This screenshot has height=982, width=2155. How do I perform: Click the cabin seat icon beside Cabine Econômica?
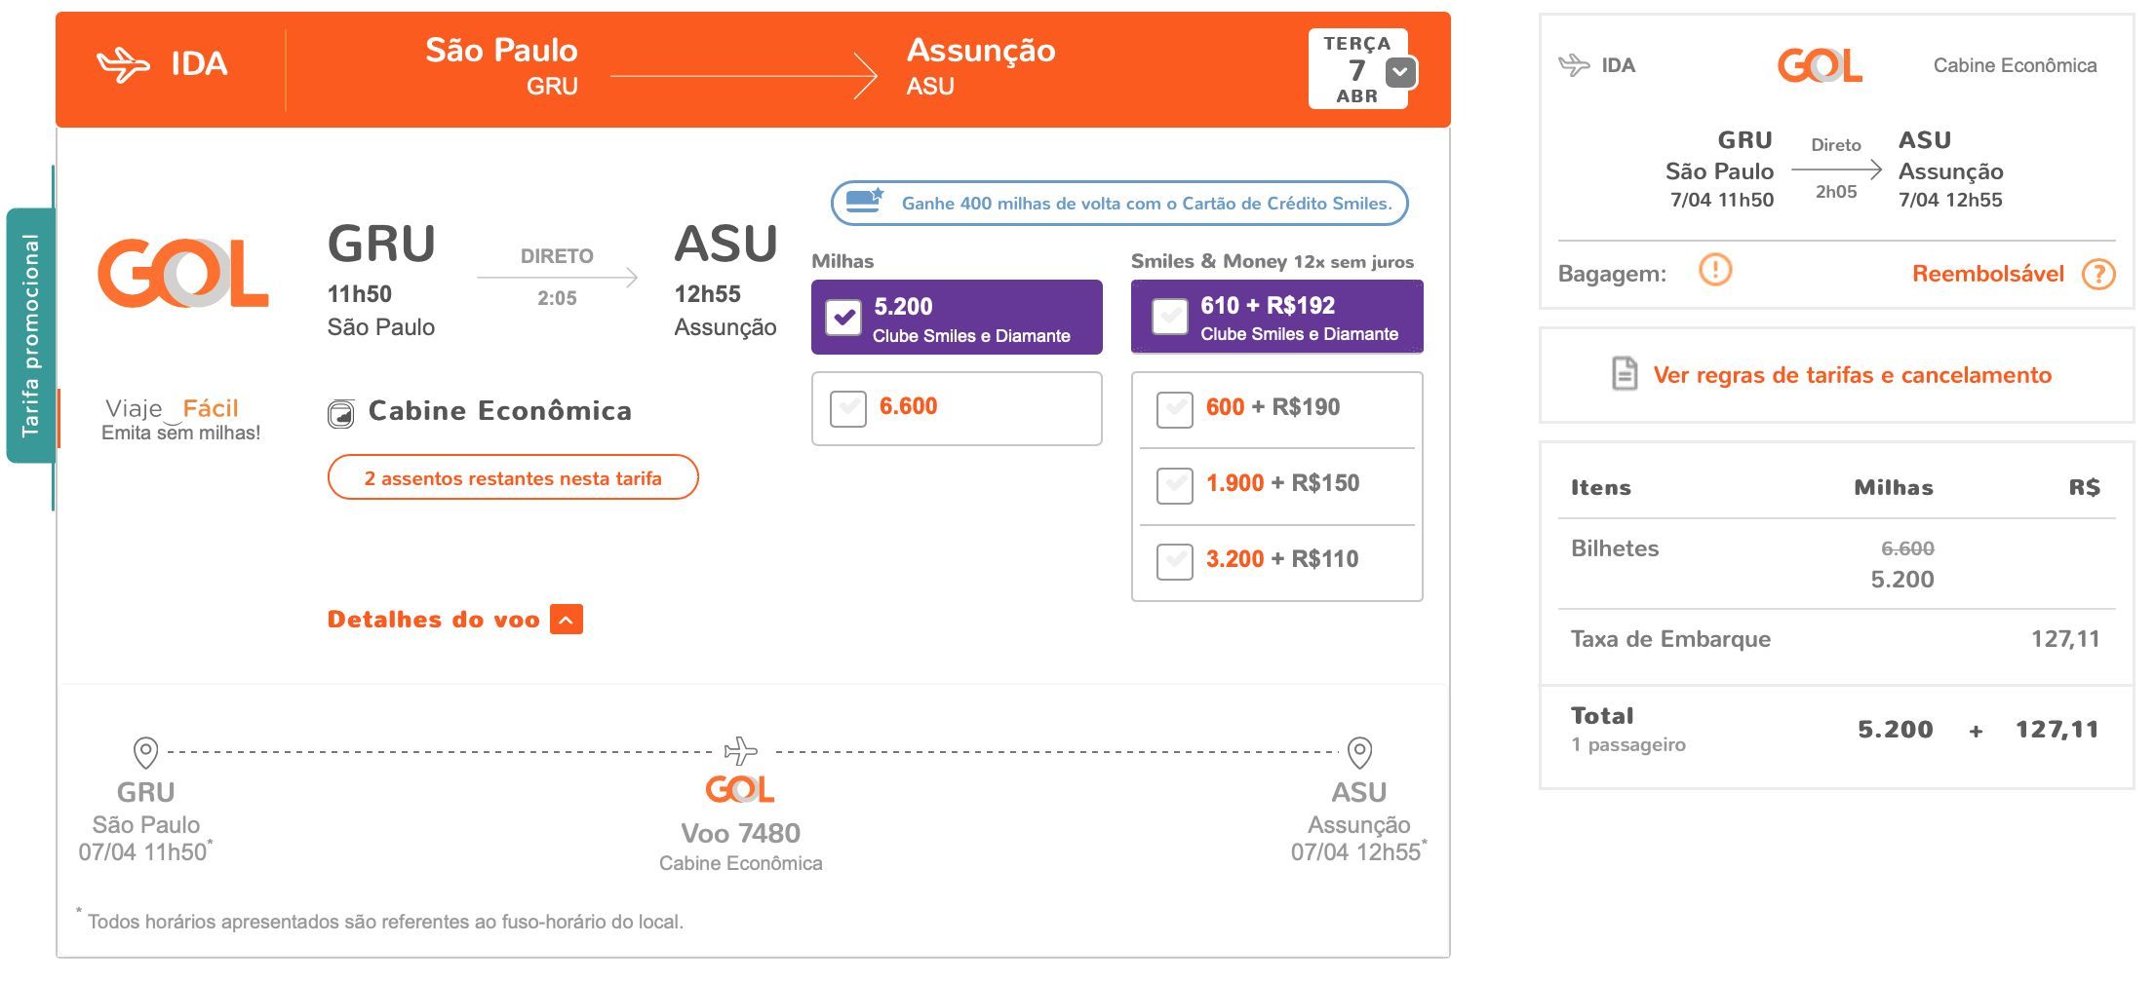[341, 415]
